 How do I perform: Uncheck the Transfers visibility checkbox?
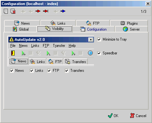coord(66,71)
